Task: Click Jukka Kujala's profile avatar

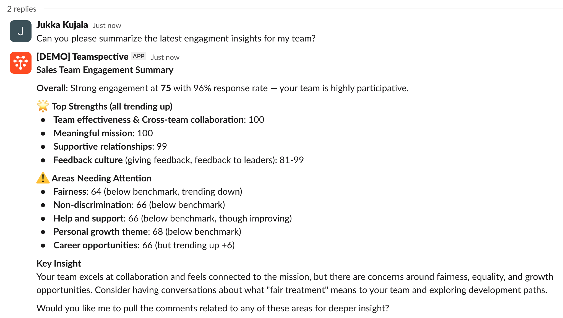Action: [x=20, y=31]
